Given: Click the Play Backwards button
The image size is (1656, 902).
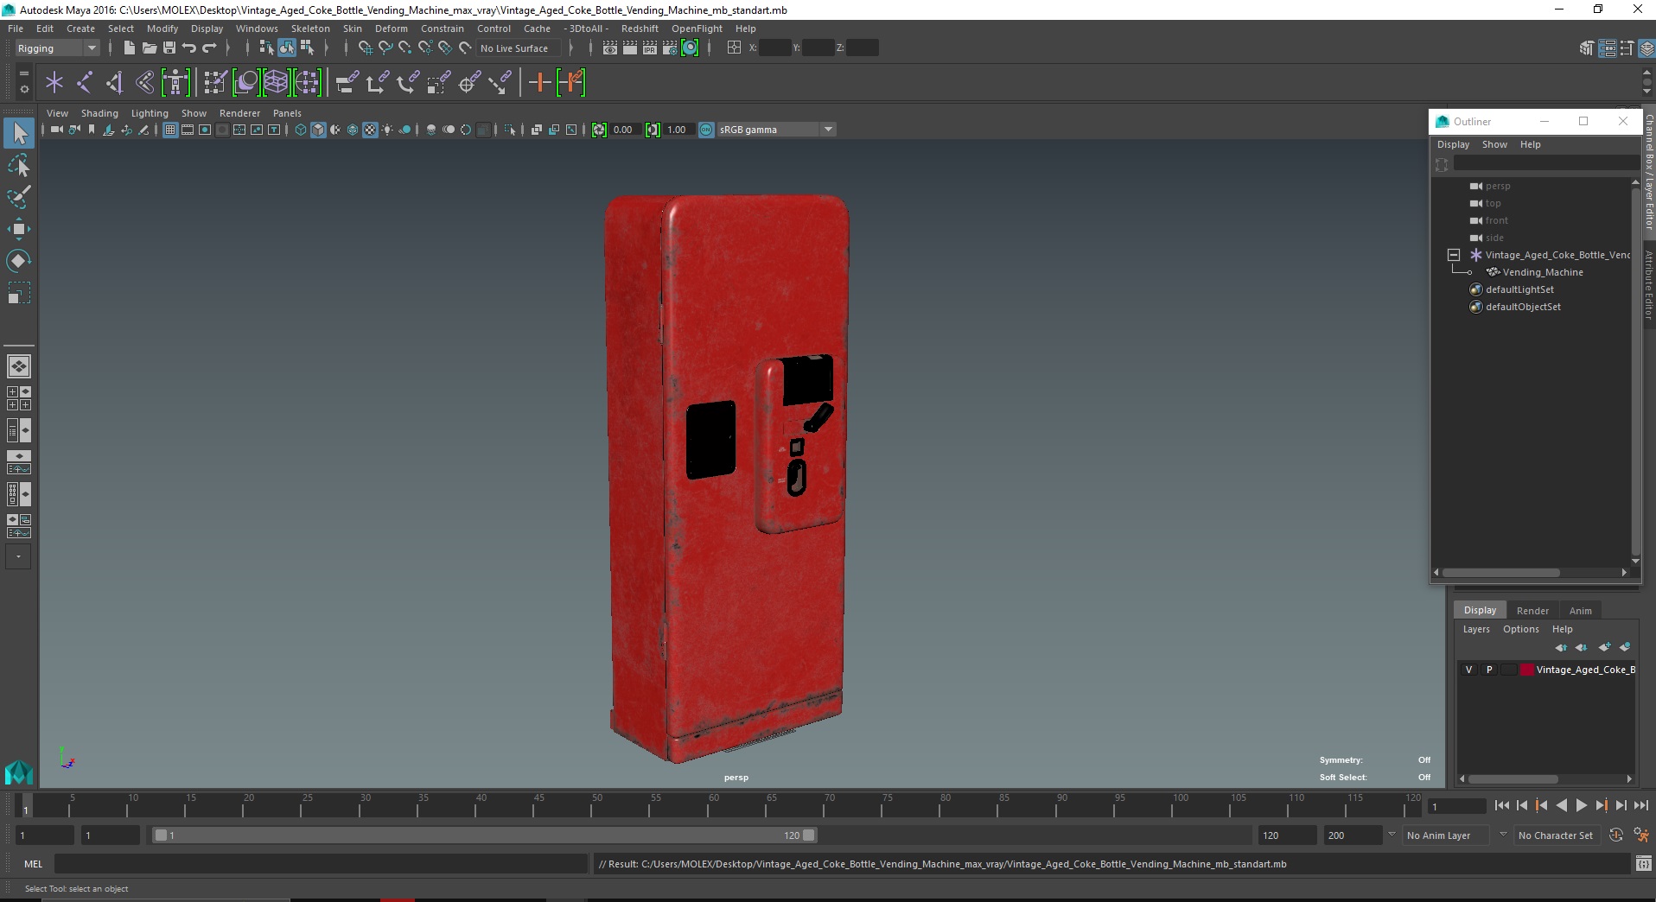Looking at the screenshot, I should coord(1561,805).
